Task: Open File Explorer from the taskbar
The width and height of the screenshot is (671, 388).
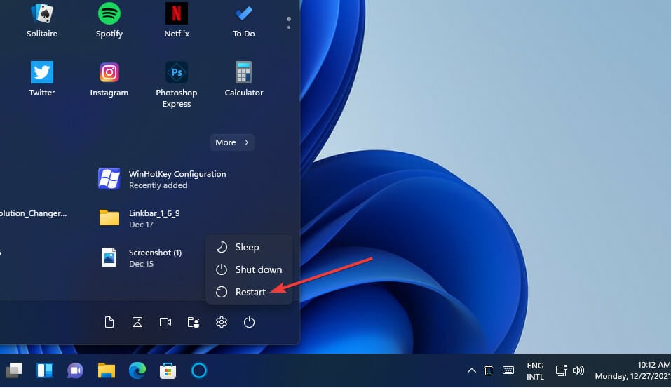Action: (x=107, y=370)
